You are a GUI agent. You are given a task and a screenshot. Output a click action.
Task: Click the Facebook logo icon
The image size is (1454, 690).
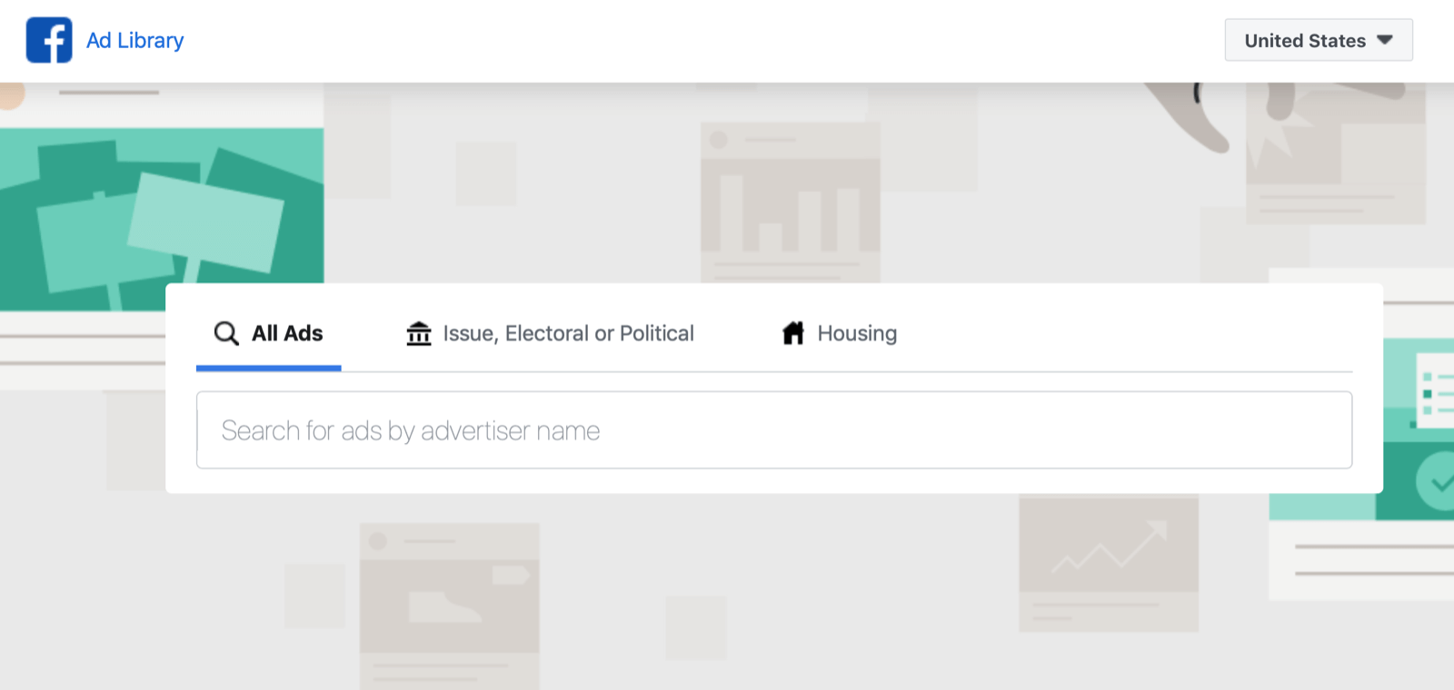(49, 40)
